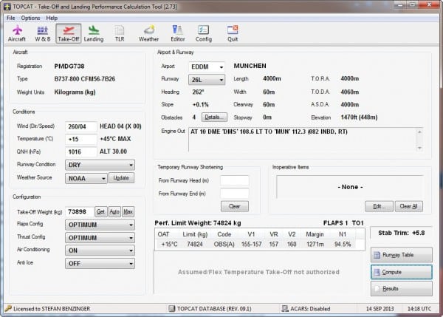The image size is (443, 317).
Task: Open the Help menu
Action: (52, 17)
